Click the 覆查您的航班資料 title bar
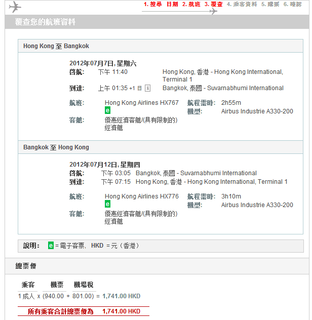 [x=46, y=22]
